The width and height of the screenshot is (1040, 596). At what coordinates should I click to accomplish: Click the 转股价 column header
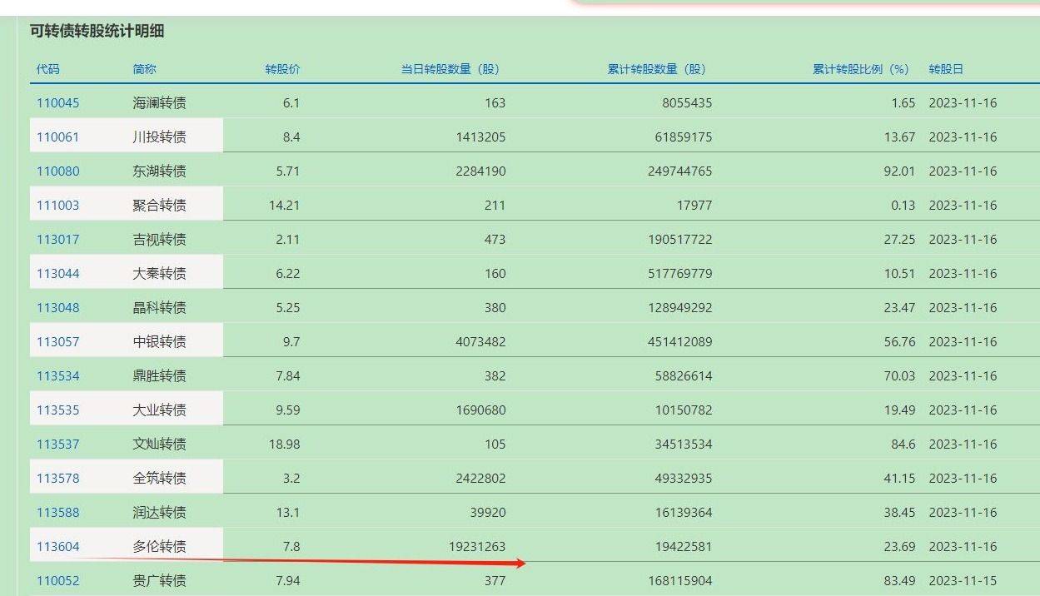pos(282,69)
